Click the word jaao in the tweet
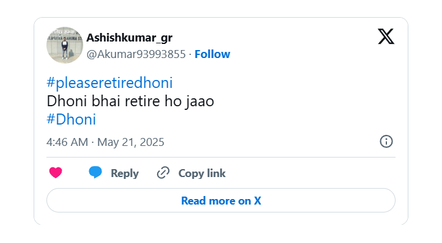Viewport: 442px width, 243px height. 200,102
